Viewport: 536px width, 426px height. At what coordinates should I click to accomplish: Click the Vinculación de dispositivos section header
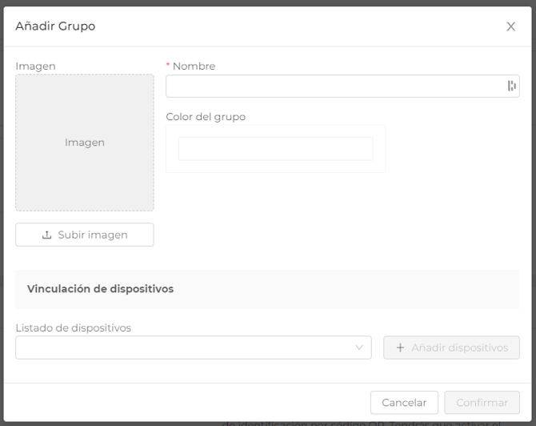(x=100, y=288)
